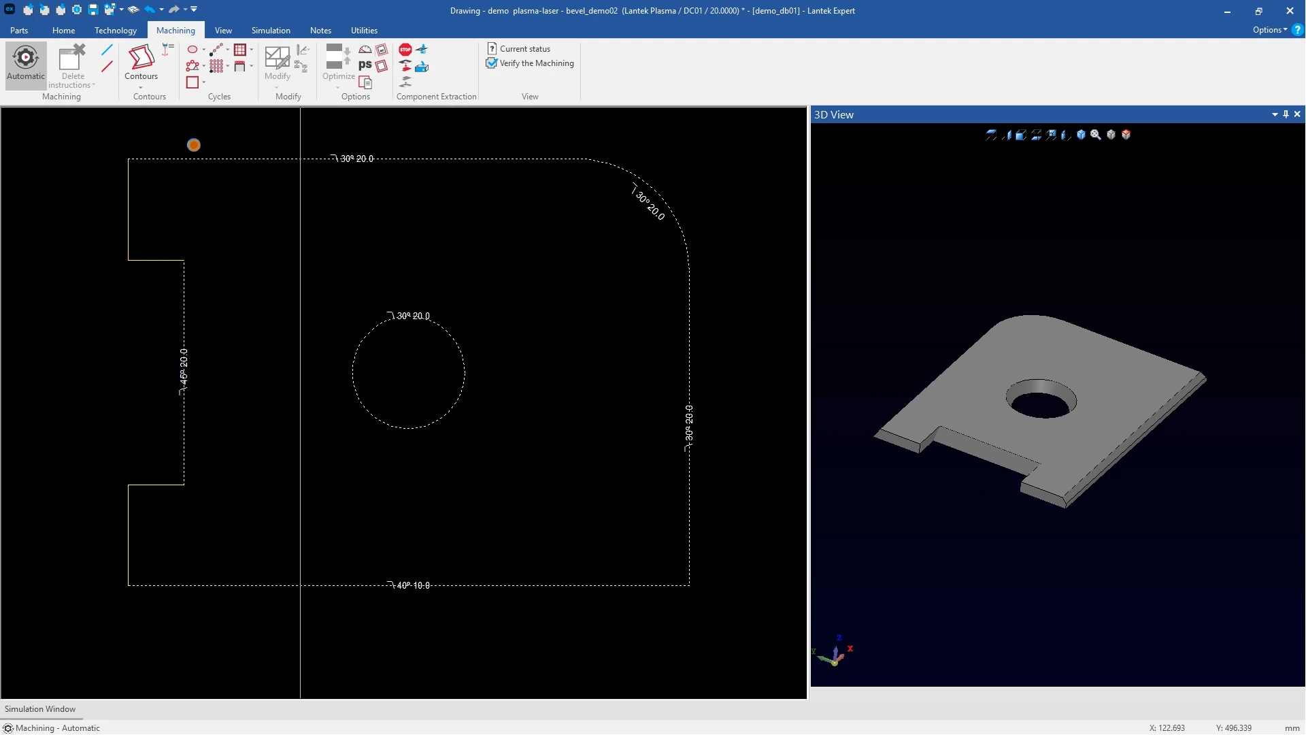Click the orange start point marker

click(x=194, y=145)
